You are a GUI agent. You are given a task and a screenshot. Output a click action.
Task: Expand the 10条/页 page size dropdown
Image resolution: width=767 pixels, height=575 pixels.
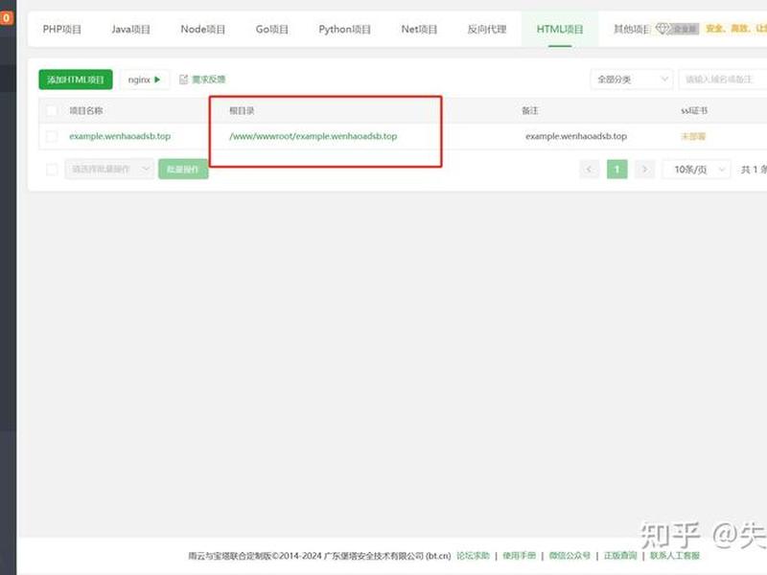697,170
